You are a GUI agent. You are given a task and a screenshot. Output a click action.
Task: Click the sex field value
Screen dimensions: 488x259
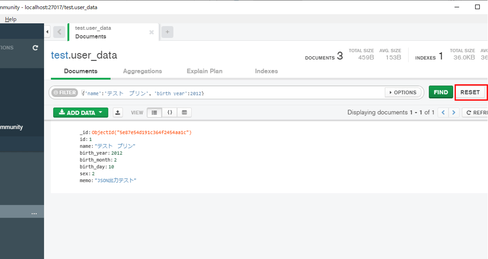tap(93, 173)
